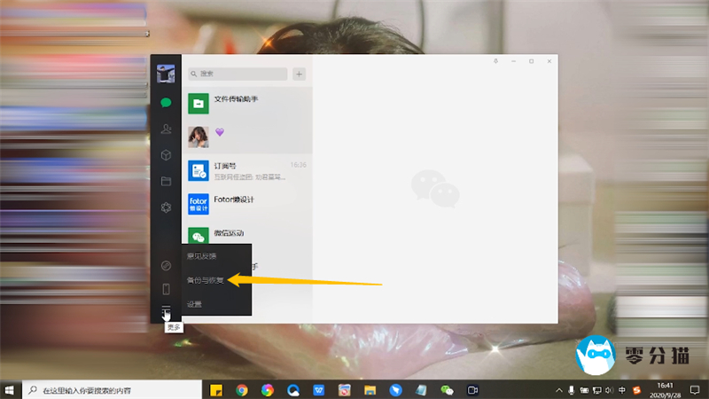Open the Fotor懒设计 chat

point(246,203)
